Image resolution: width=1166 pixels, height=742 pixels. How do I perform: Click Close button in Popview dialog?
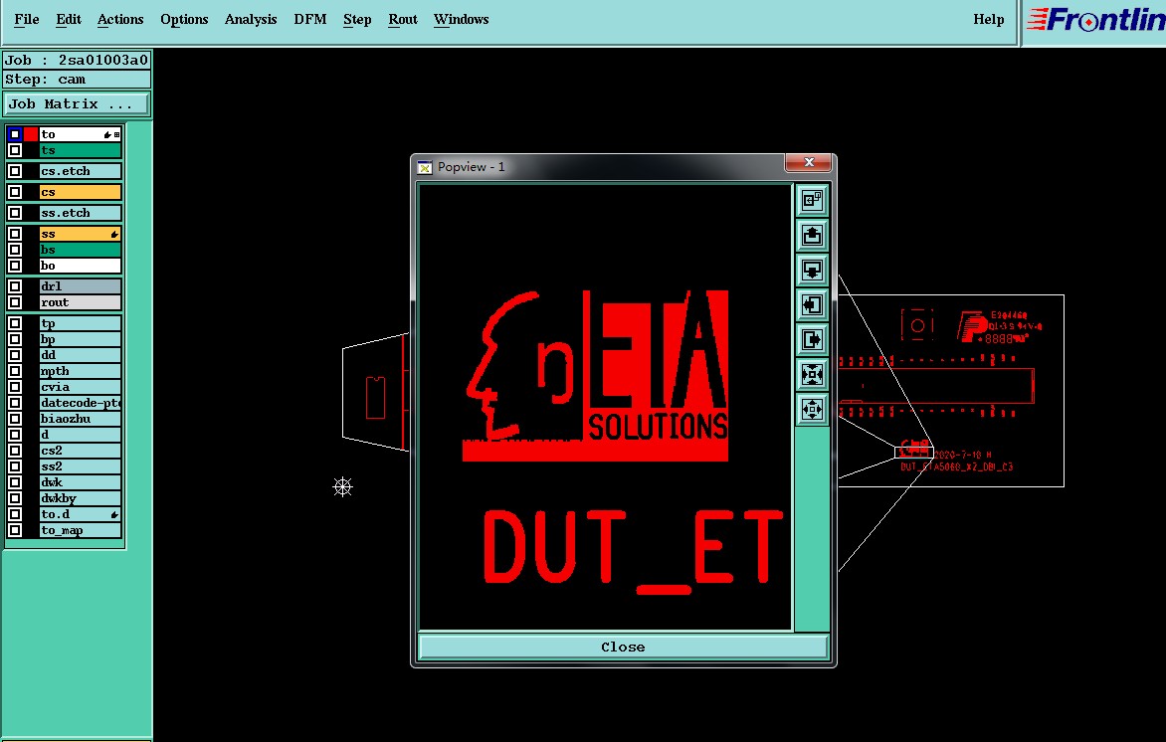coord(623,647)
